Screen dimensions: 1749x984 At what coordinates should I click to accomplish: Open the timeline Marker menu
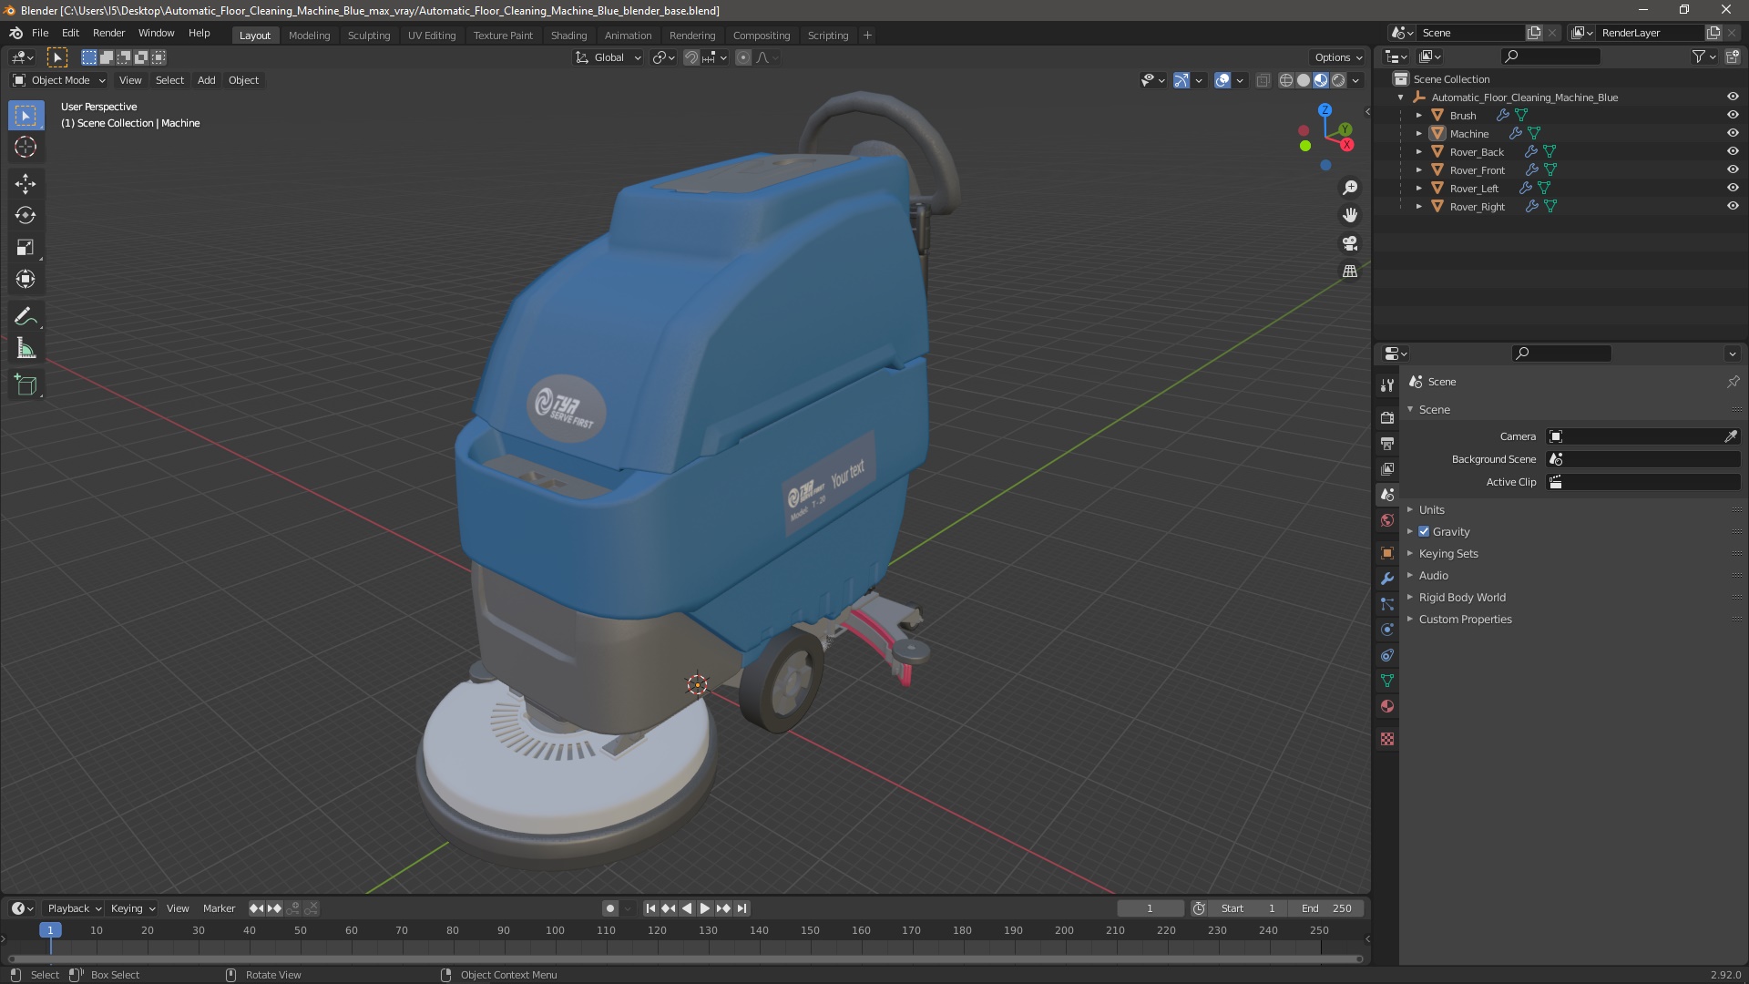(x=219, y=908)
